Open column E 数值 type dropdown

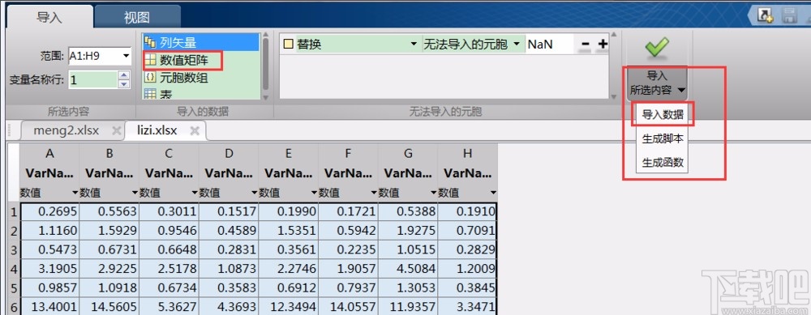[x=315, y=194]
